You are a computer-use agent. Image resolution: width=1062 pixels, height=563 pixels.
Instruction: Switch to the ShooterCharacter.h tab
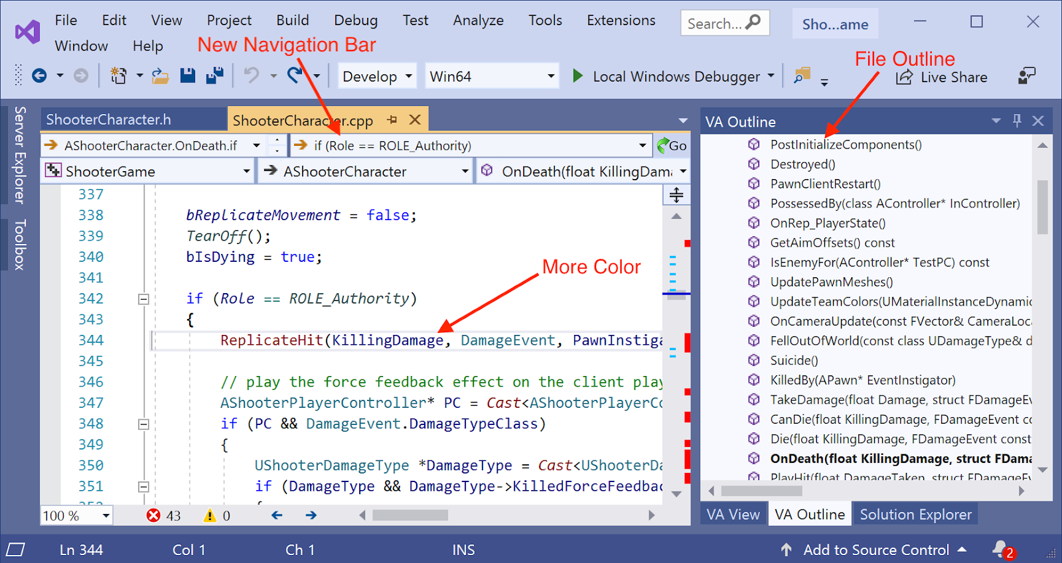[133, 119]
